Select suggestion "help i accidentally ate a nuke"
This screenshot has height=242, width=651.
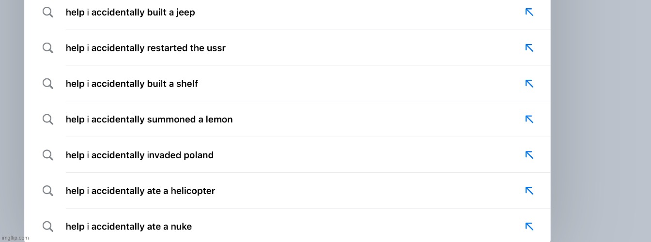pyautogui.click(x=287, y=226)
